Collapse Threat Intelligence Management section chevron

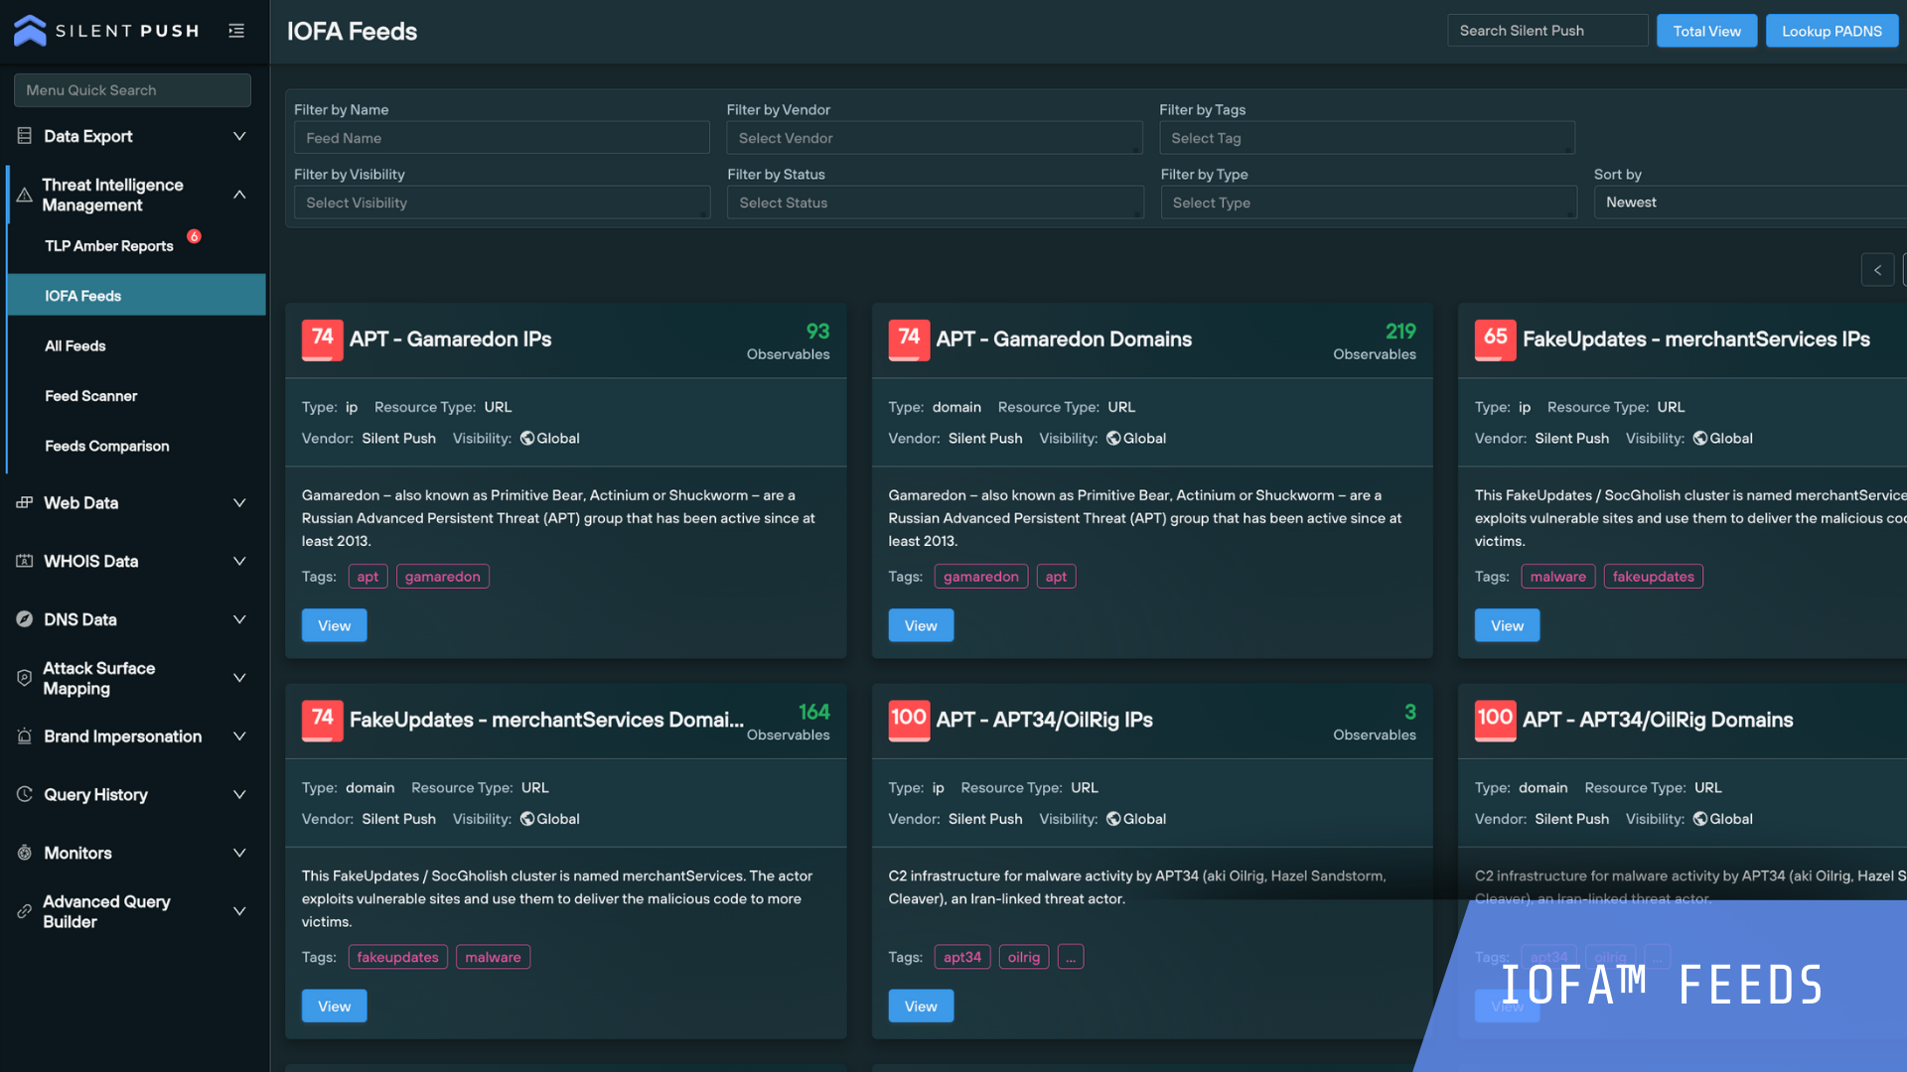(239, 195)
